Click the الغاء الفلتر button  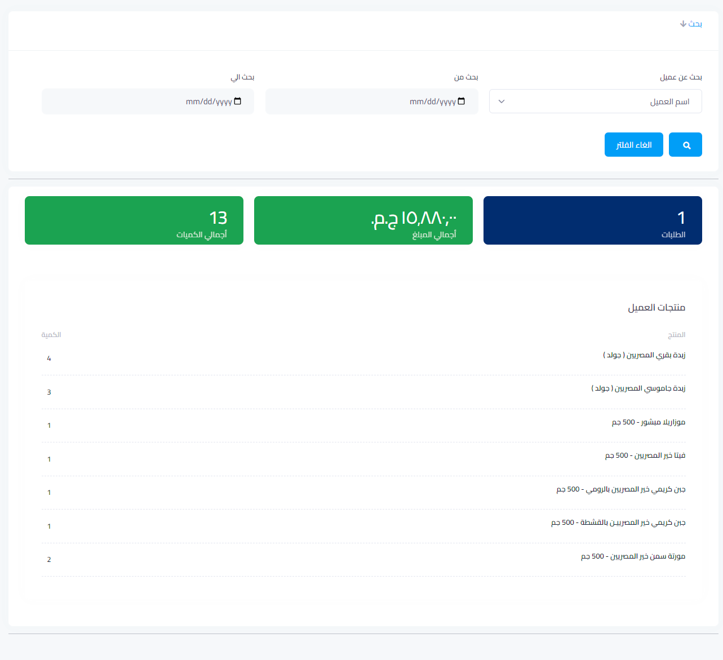pyautogui.click(x=634, y=145)
